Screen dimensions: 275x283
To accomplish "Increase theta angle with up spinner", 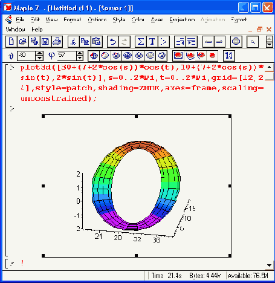I will point(39,53).
